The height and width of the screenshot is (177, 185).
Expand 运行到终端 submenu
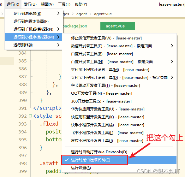[x=33, y=45]
